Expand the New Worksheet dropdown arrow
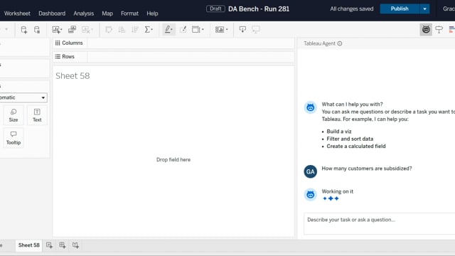Screen dimensions: 455x256 click(61, 30)
